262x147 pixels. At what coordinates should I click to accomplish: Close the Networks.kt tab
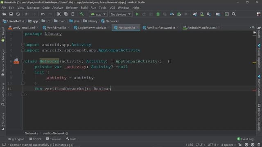coord(138,27)
